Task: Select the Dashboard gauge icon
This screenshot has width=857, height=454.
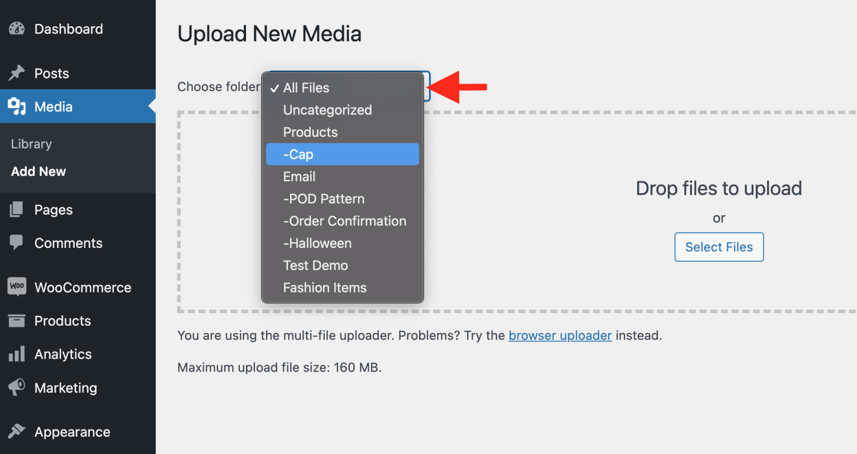Action: [x=16, y=28]
